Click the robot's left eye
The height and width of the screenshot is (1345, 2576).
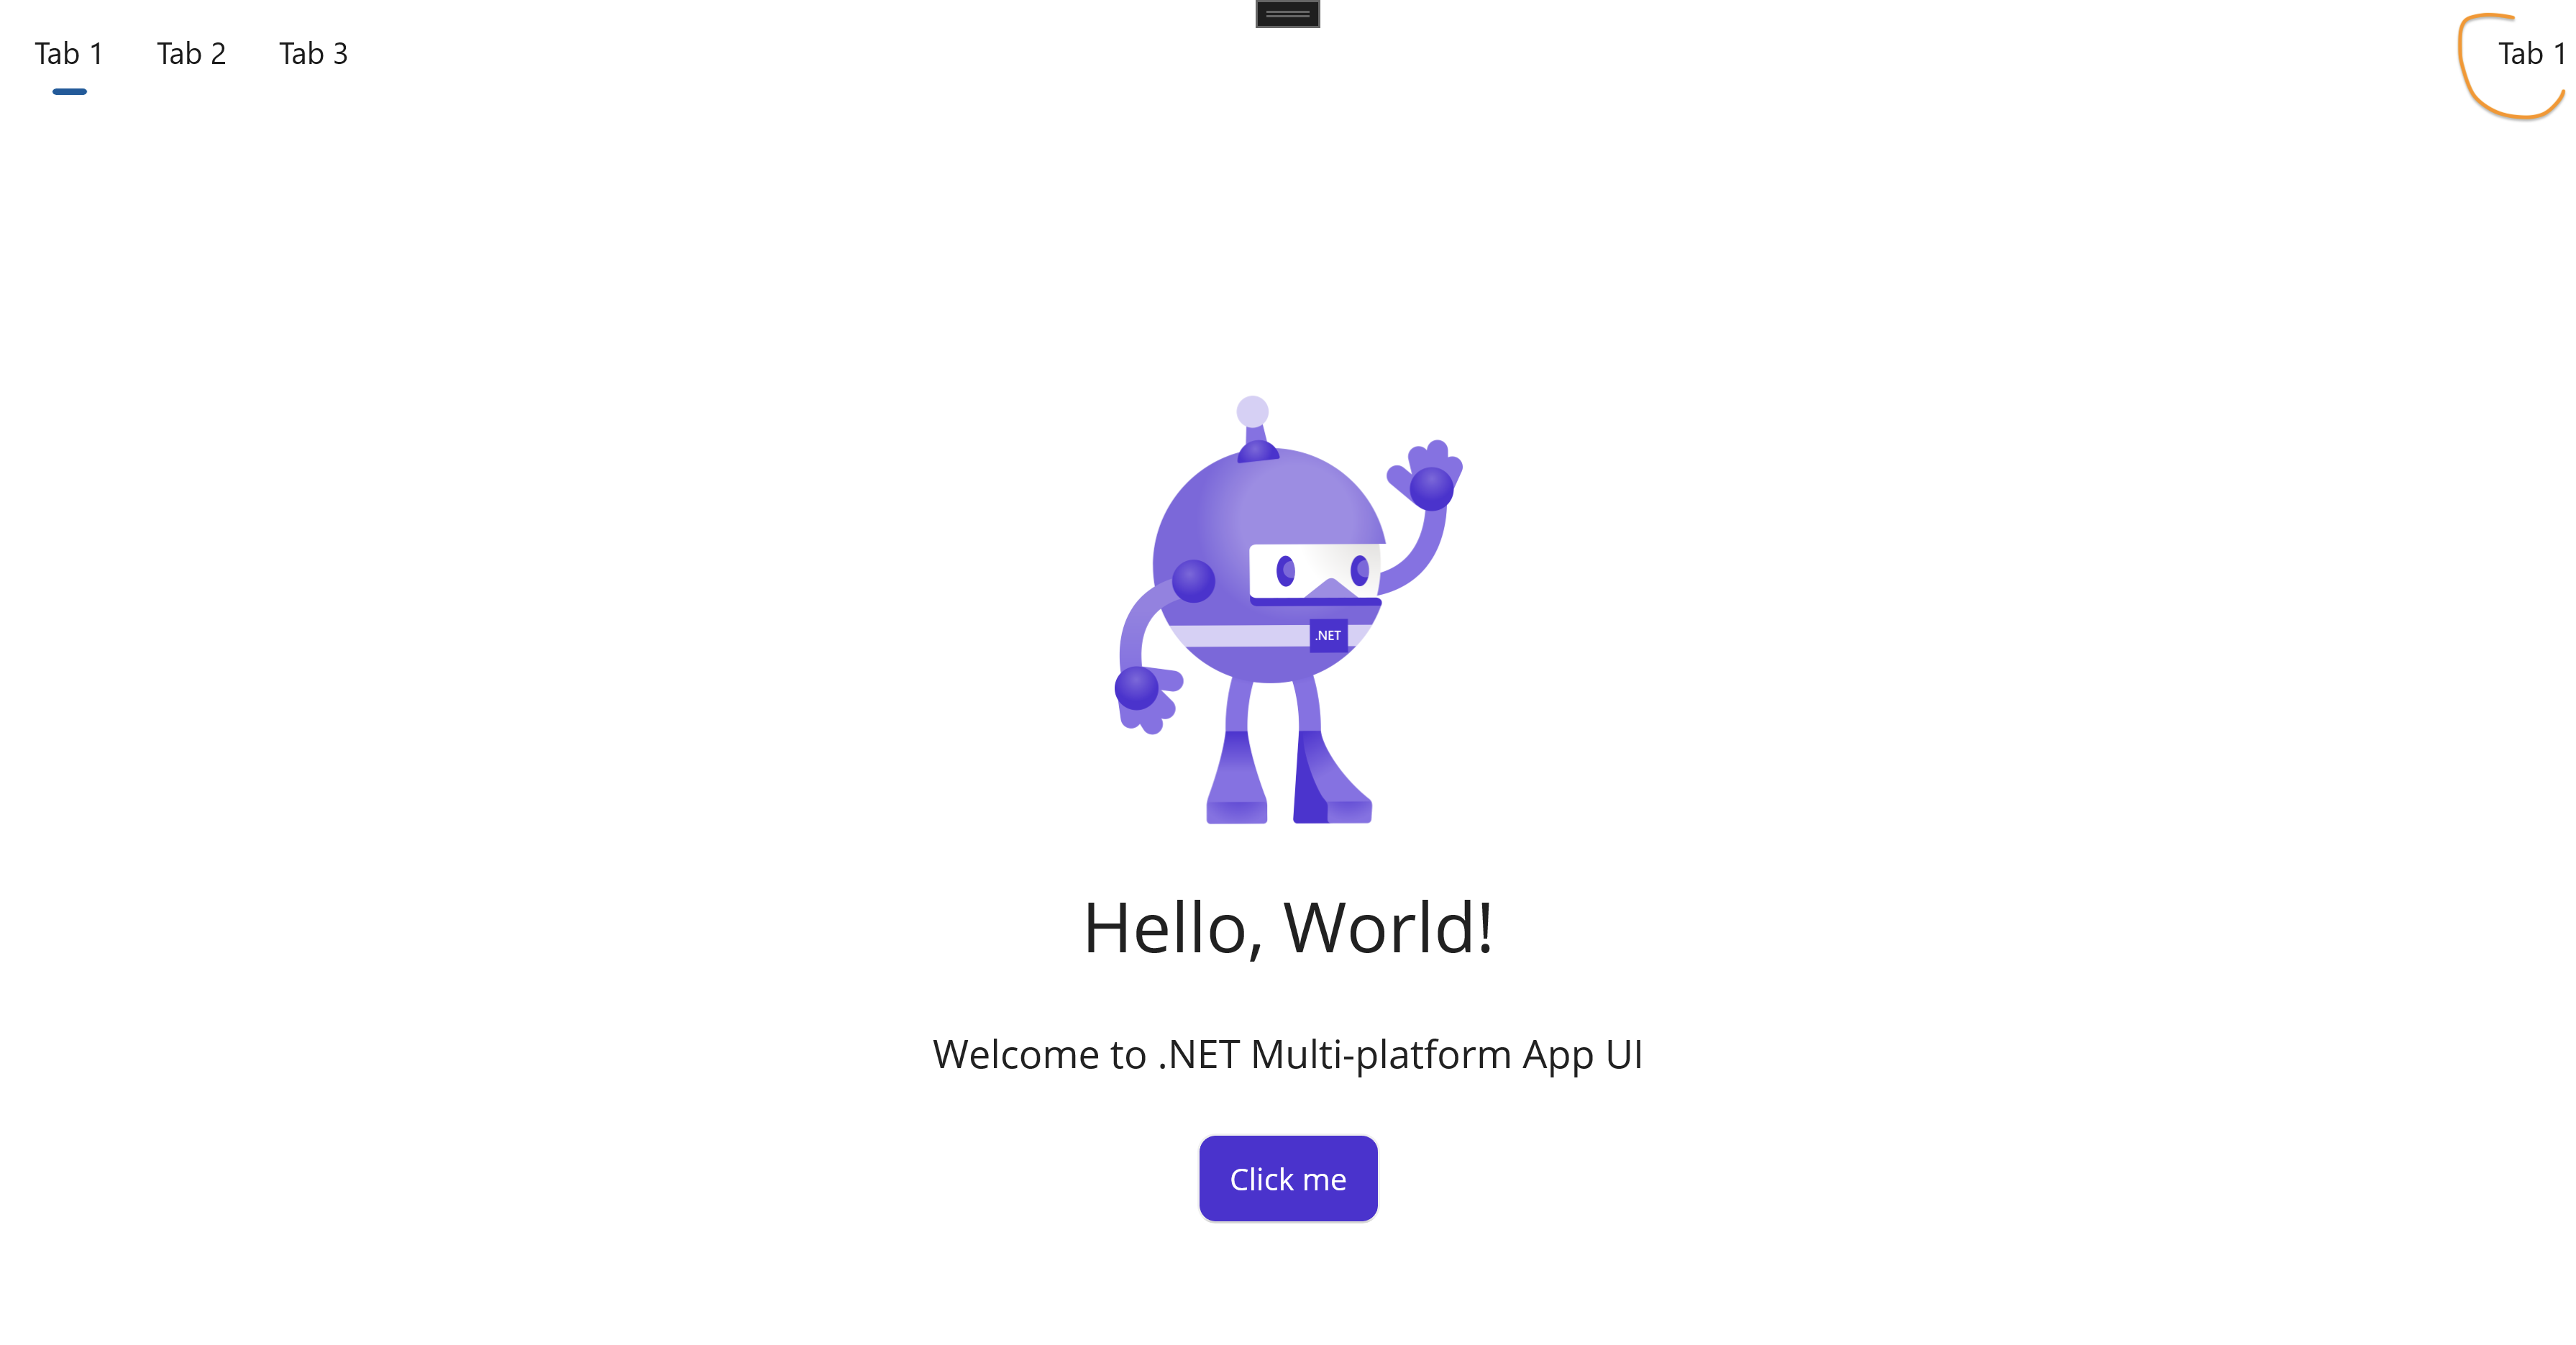1286,571
